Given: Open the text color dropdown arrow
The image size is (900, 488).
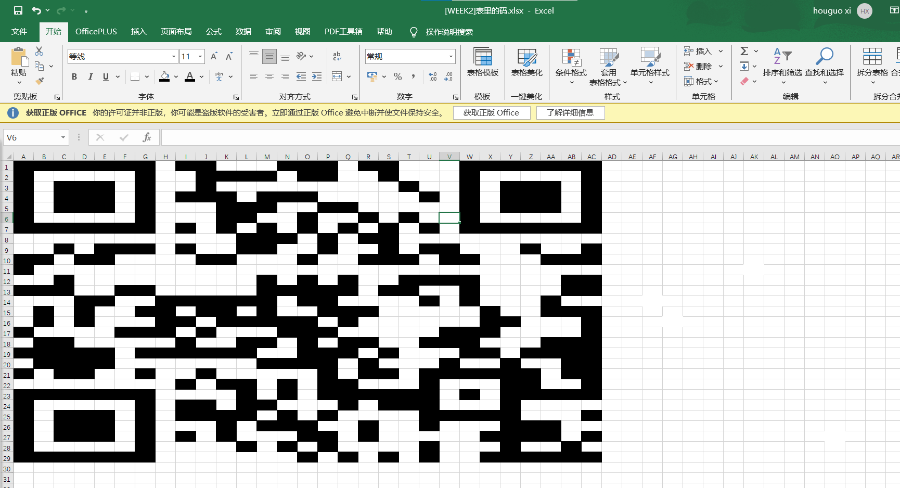Looking at the screenshot, I should click(x=201, y=76).
